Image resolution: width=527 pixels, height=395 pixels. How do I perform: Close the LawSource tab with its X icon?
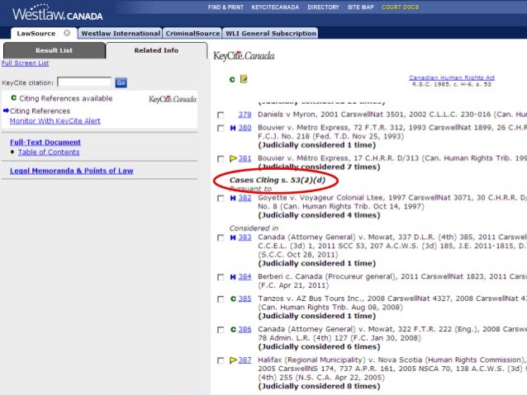(x=67, y=33)
